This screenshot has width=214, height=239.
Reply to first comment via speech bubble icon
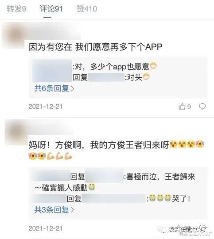(x=202, y=106)
